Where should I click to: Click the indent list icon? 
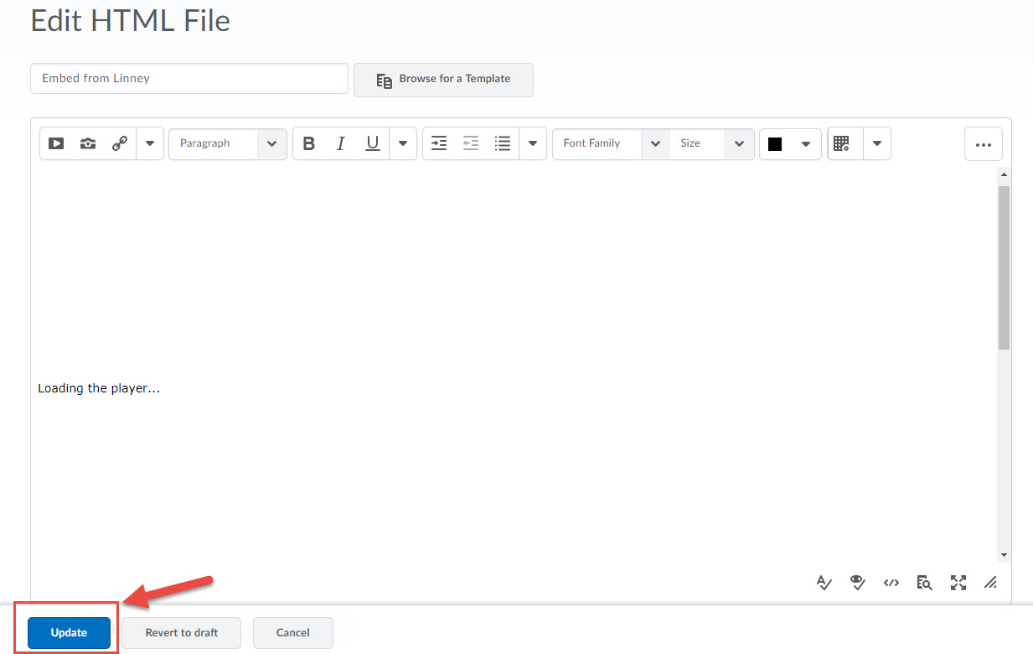[439, 143]
